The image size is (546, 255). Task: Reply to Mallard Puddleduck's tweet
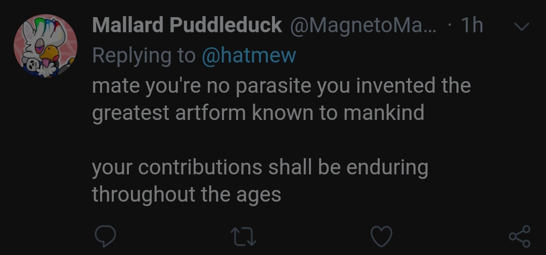coord(105,236)
